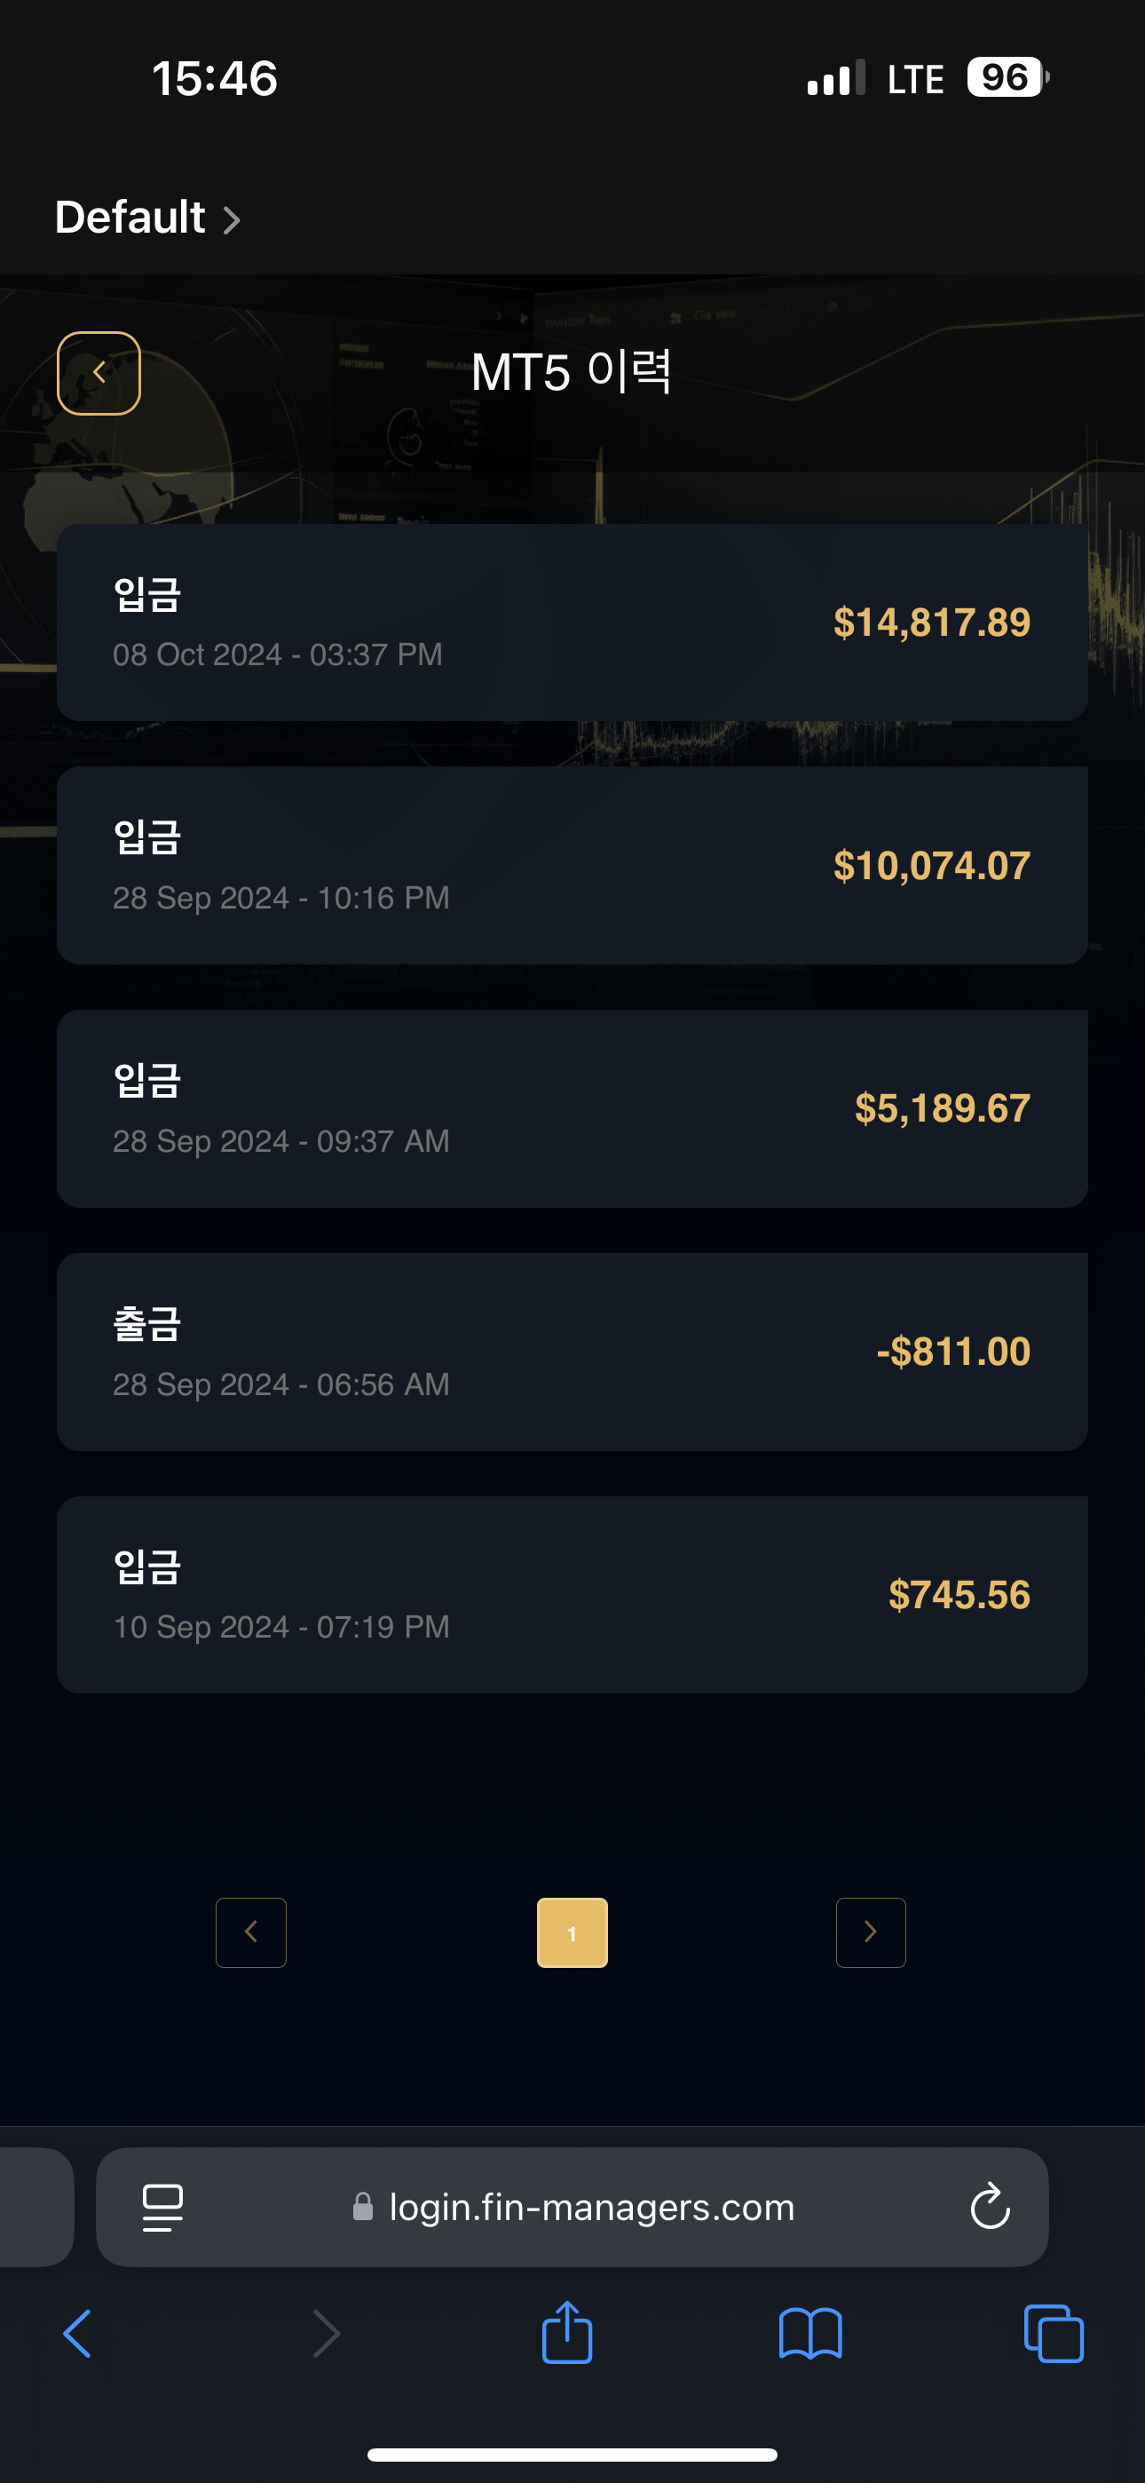The height and width of the screenshot is (2483, 1145).
Task: Open Safari bookmarks book icon
Action: pyautogui.click(x=810, y=2334)
